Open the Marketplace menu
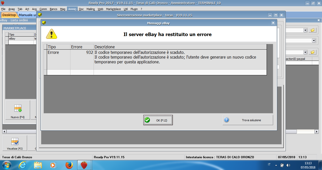This screenshot has width=322, height=170. click(x=113, y=9)
